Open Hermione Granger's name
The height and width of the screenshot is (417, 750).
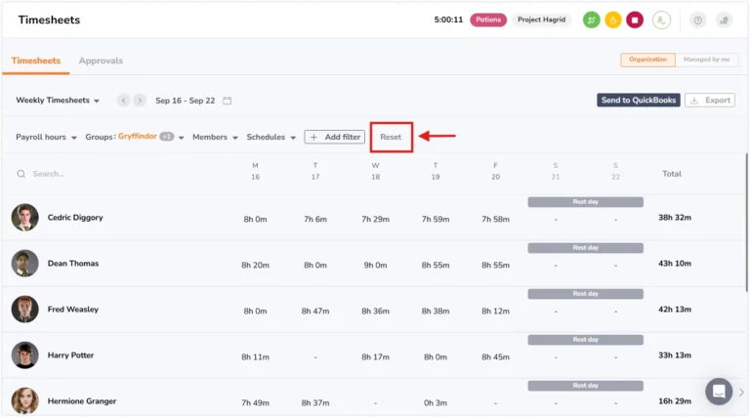point(82,401)
